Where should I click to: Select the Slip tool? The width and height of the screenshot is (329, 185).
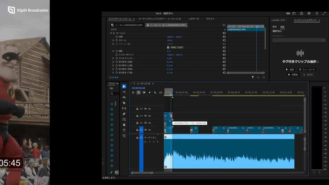tap(124, 108)
